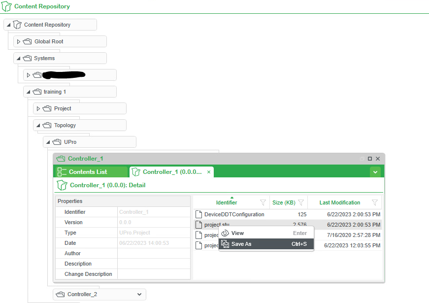Collapse the Content Repository root node

(9, 25)
